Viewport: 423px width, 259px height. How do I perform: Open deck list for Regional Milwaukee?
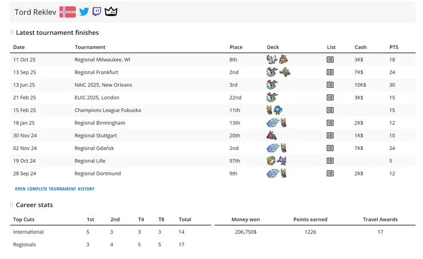[x=330, y=59]
